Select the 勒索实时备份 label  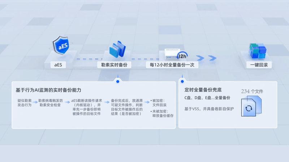pos(114,65)
